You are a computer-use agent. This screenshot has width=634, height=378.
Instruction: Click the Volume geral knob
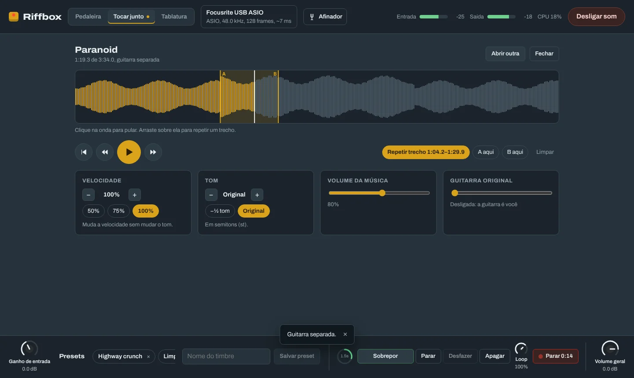[x=610, y=349]
